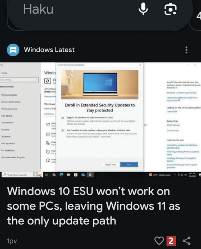This screenshot has width=201, height=249.
Task: Open the article screenshot thumbnail
Action: (x=100, y=120)
